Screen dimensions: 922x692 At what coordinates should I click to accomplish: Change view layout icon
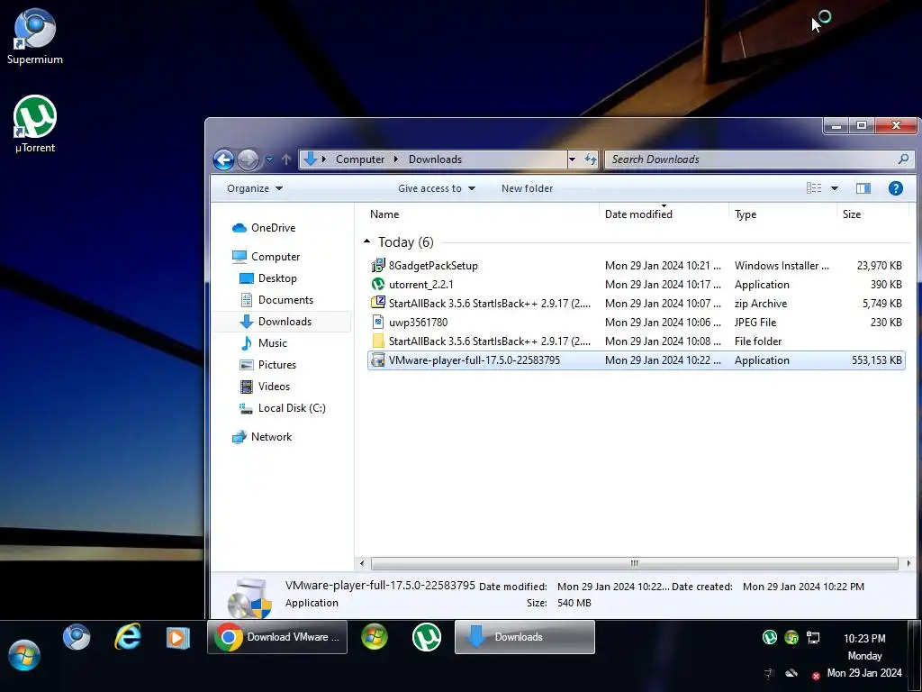point(814,188)
